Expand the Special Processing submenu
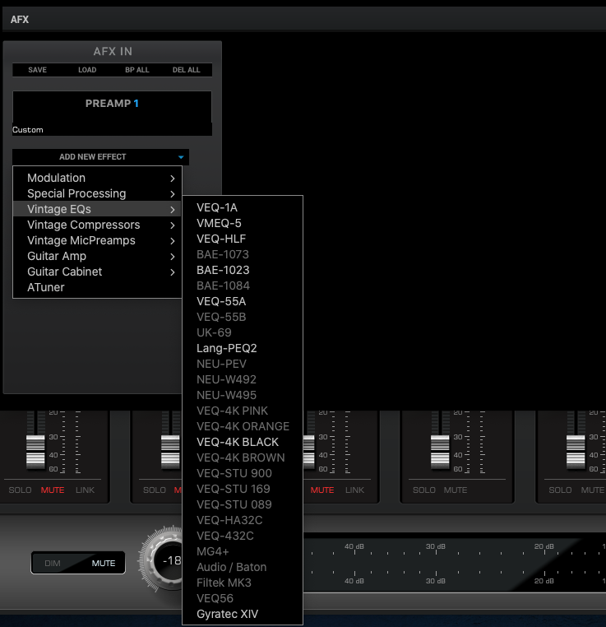The height and width of the screenshot is (627, 606). pos(97,193)
